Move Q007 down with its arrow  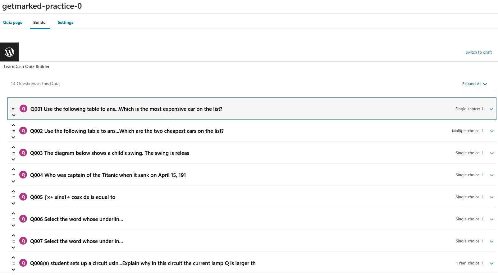[x=13, y=247]
